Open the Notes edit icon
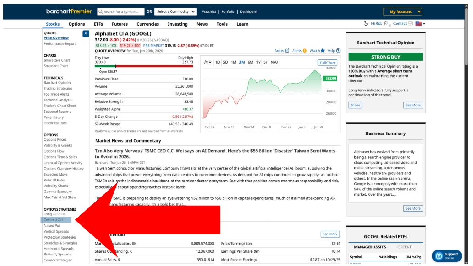 287,51
